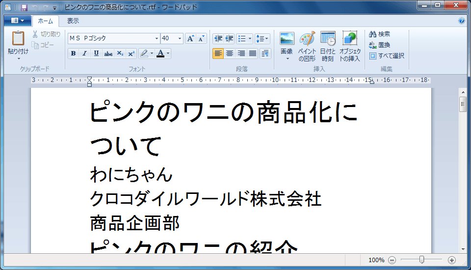Screen dimensions: 471x270
Task: Click the vertical scrollbar down arrow
Action: pyautogui.click(x=463, y=249)
